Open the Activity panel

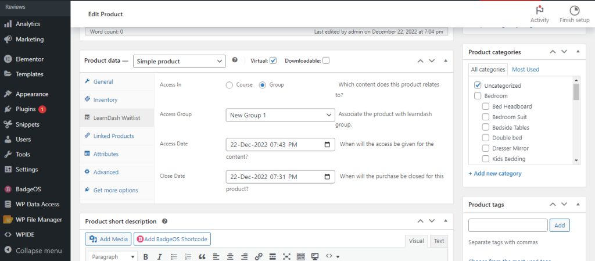click(x=540, y=15)
